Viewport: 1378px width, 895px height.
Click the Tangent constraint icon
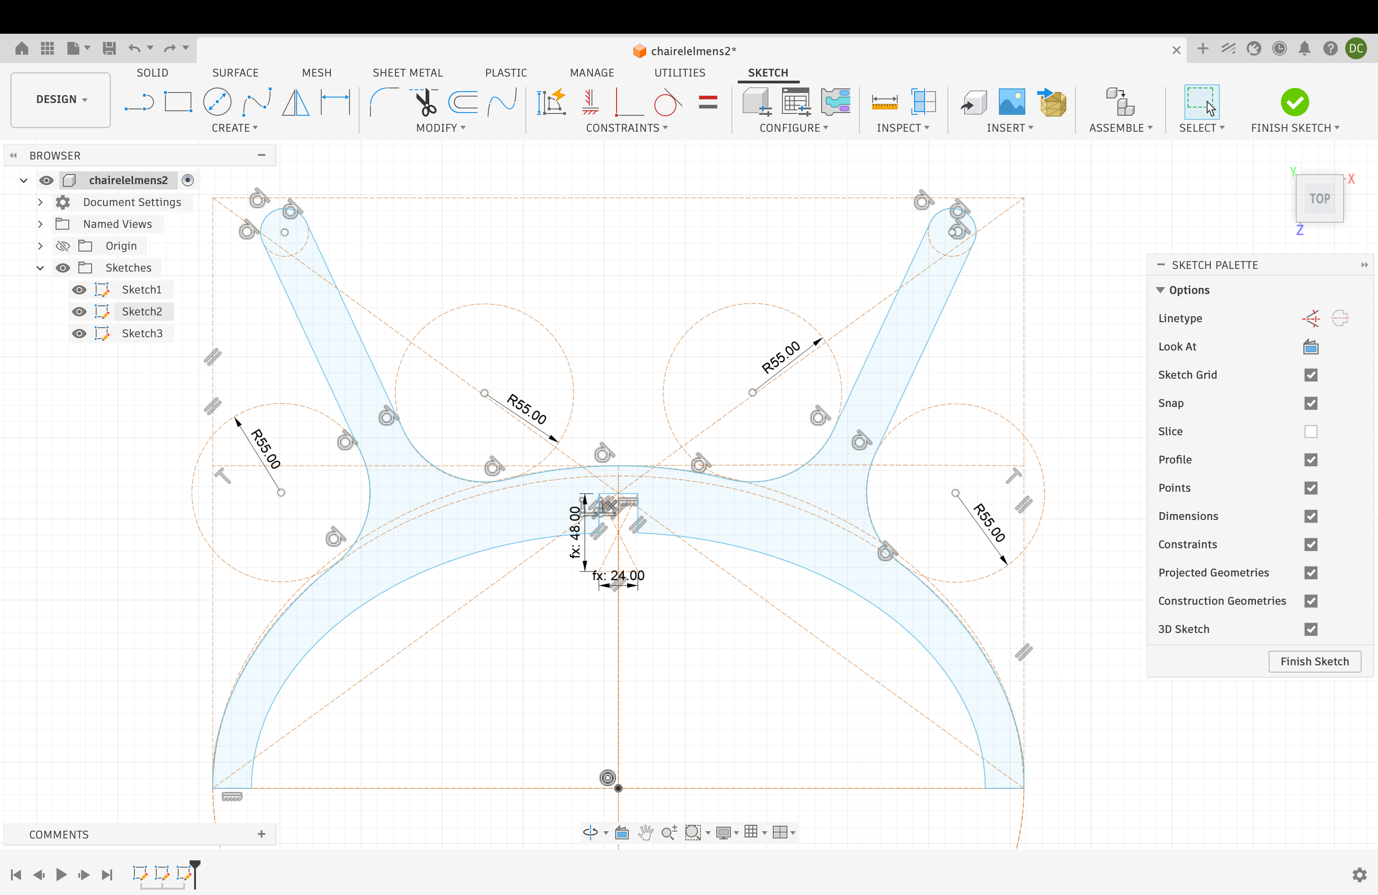coord(668,103)
